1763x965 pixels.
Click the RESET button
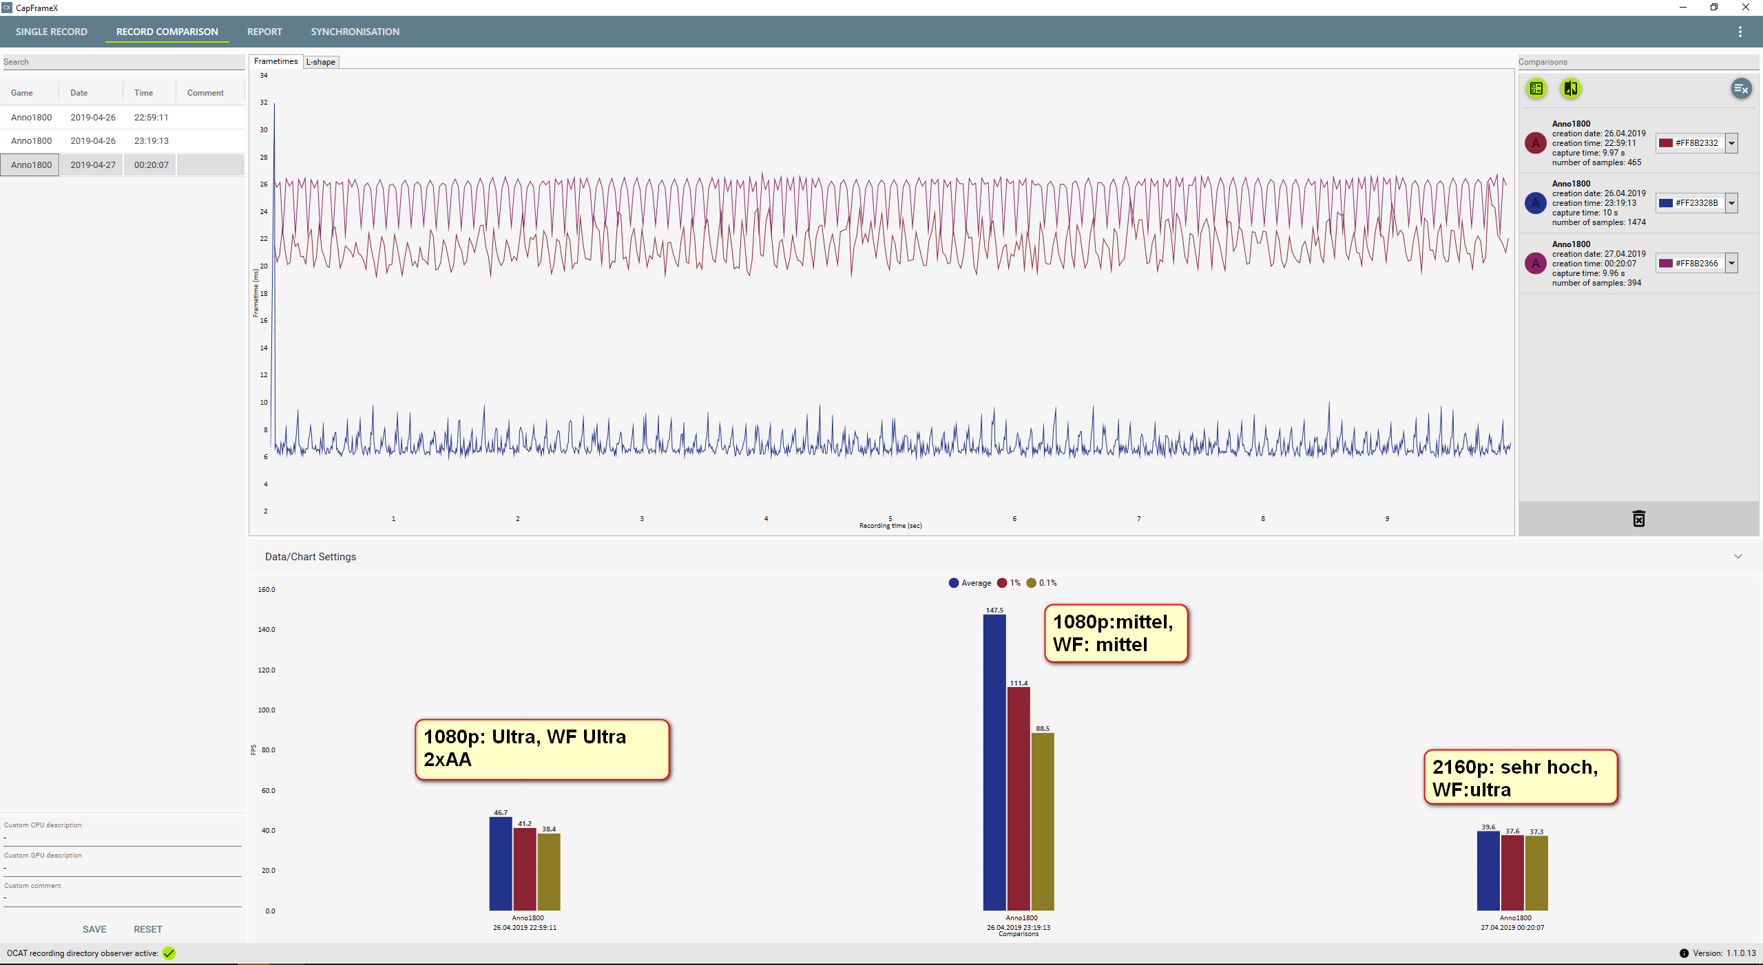pyautogui.click(x=148, y=929)
